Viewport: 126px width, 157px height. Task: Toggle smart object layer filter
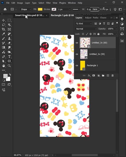pyautogui.click(x=113, y=24)
